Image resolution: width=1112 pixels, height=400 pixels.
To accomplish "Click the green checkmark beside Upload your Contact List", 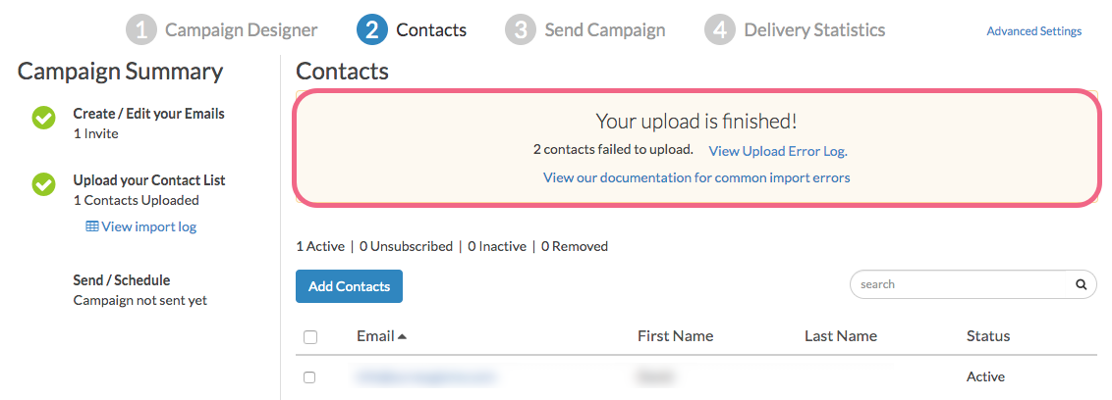I will (43, 183).
